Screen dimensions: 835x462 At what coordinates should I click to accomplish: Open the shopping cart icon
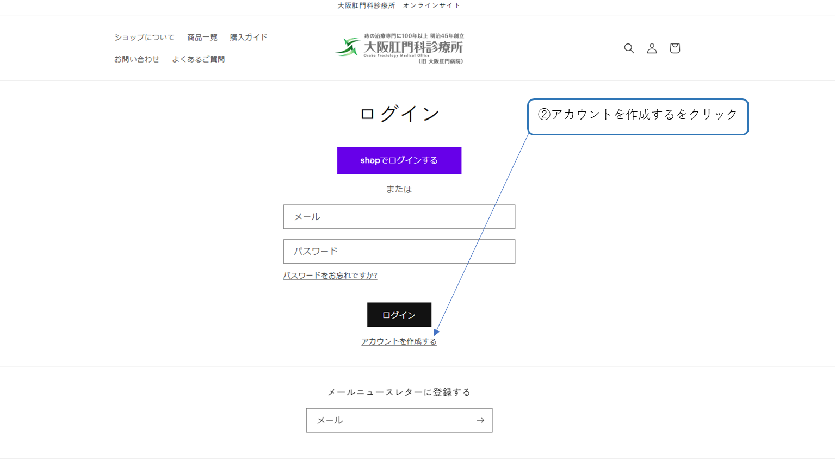pyautogui.click(x=675, y=48)
